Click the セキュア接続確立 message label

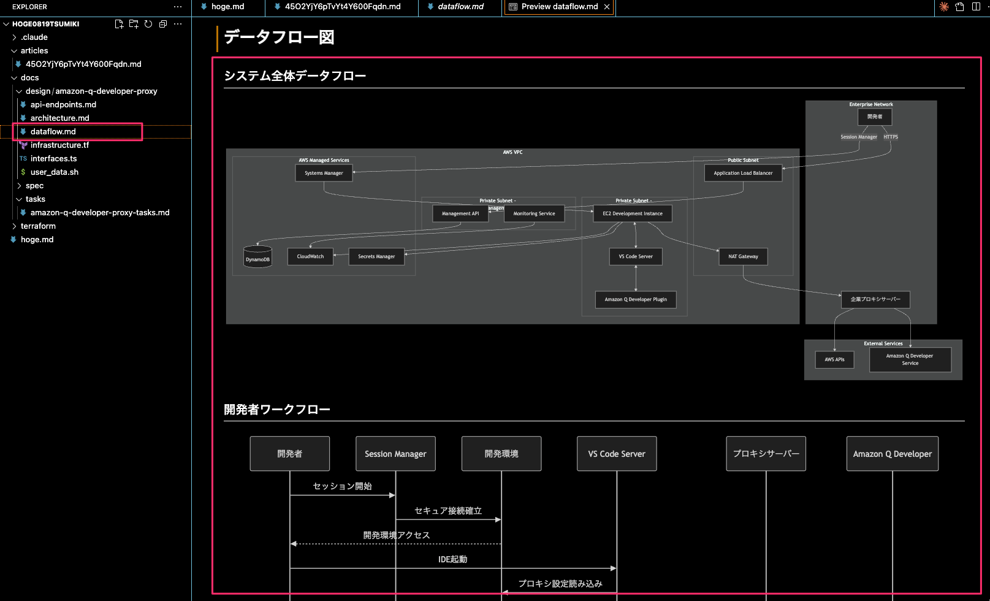pos(448,511)
